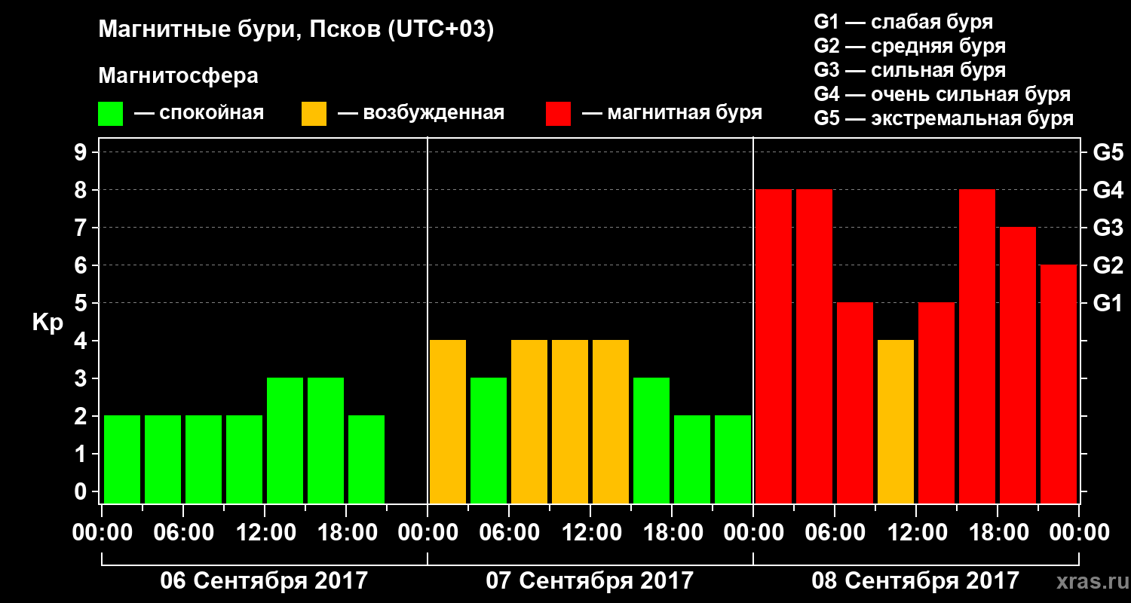This screenshot has width=1131, height=603.
Task: Click the first yellow bar on 07 Сентября
Action: (x=448, y=421)
